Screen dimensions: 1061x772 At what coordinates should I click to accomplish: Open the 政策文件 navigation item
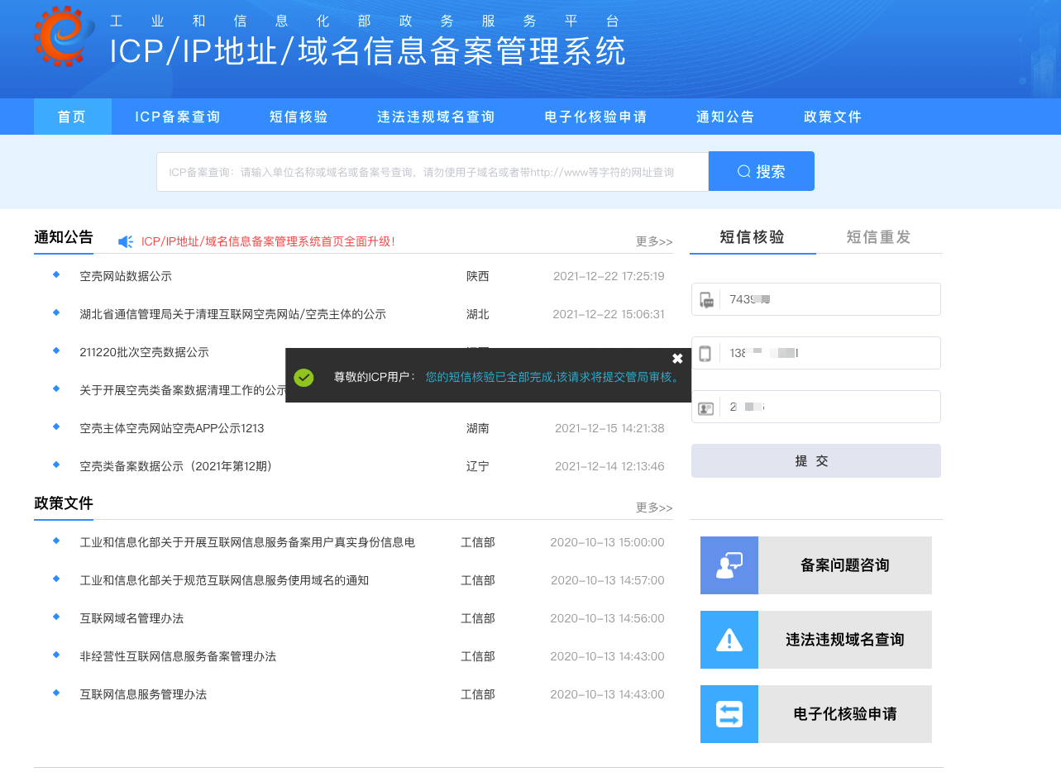pos(834,117)
